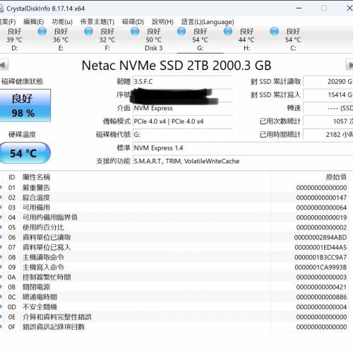Open the 說明(H) menu
The height and width of the screenshot is (353, 353).
162,22
